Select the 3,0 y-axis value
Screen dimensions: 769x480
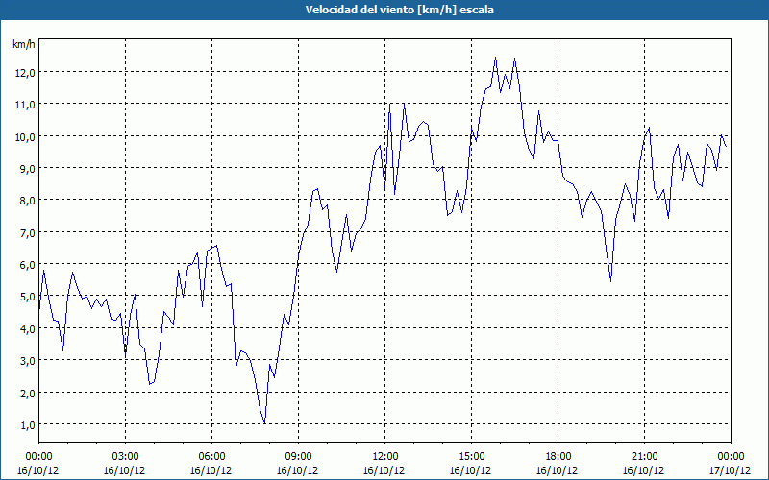28,361
